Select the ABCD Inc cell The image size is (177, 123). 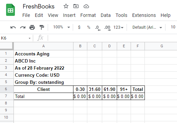click(43, 61)
